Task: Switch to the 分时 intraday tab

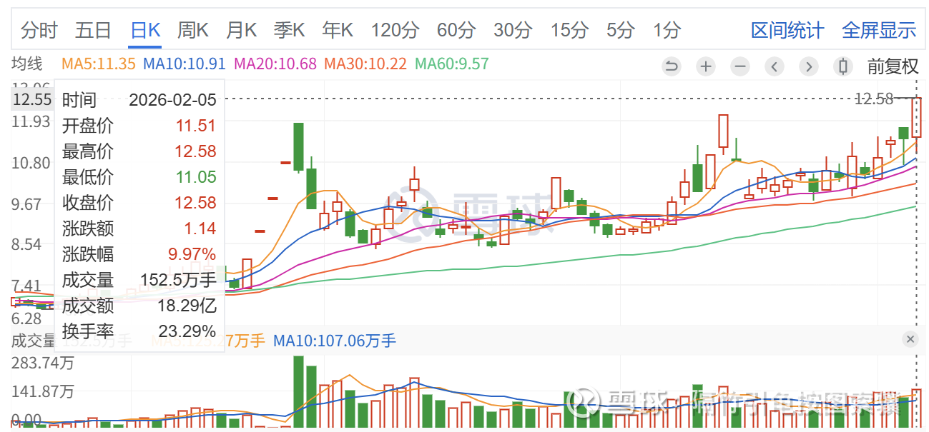Action: [x=39, y=30]
